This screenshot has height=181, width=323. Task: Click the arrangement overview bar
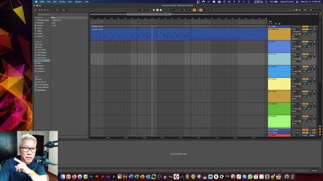coord(201,14)
